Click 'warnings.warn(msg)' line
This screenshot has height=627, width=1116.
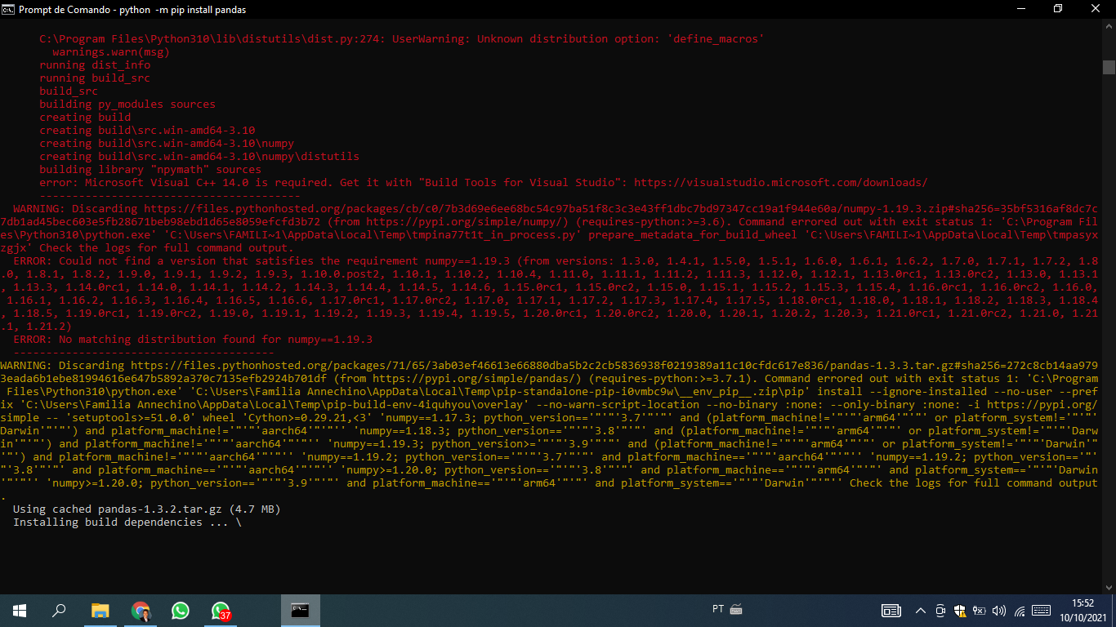pos(111,51)
